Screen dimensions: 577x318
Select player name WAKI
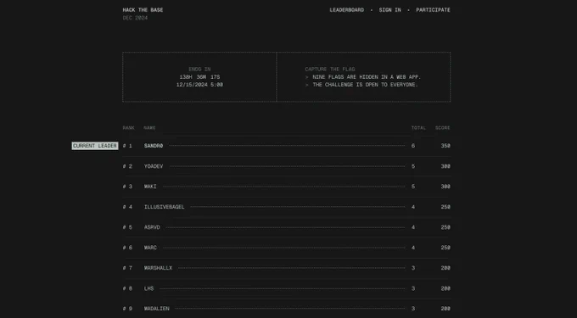[x=150, y=187]
